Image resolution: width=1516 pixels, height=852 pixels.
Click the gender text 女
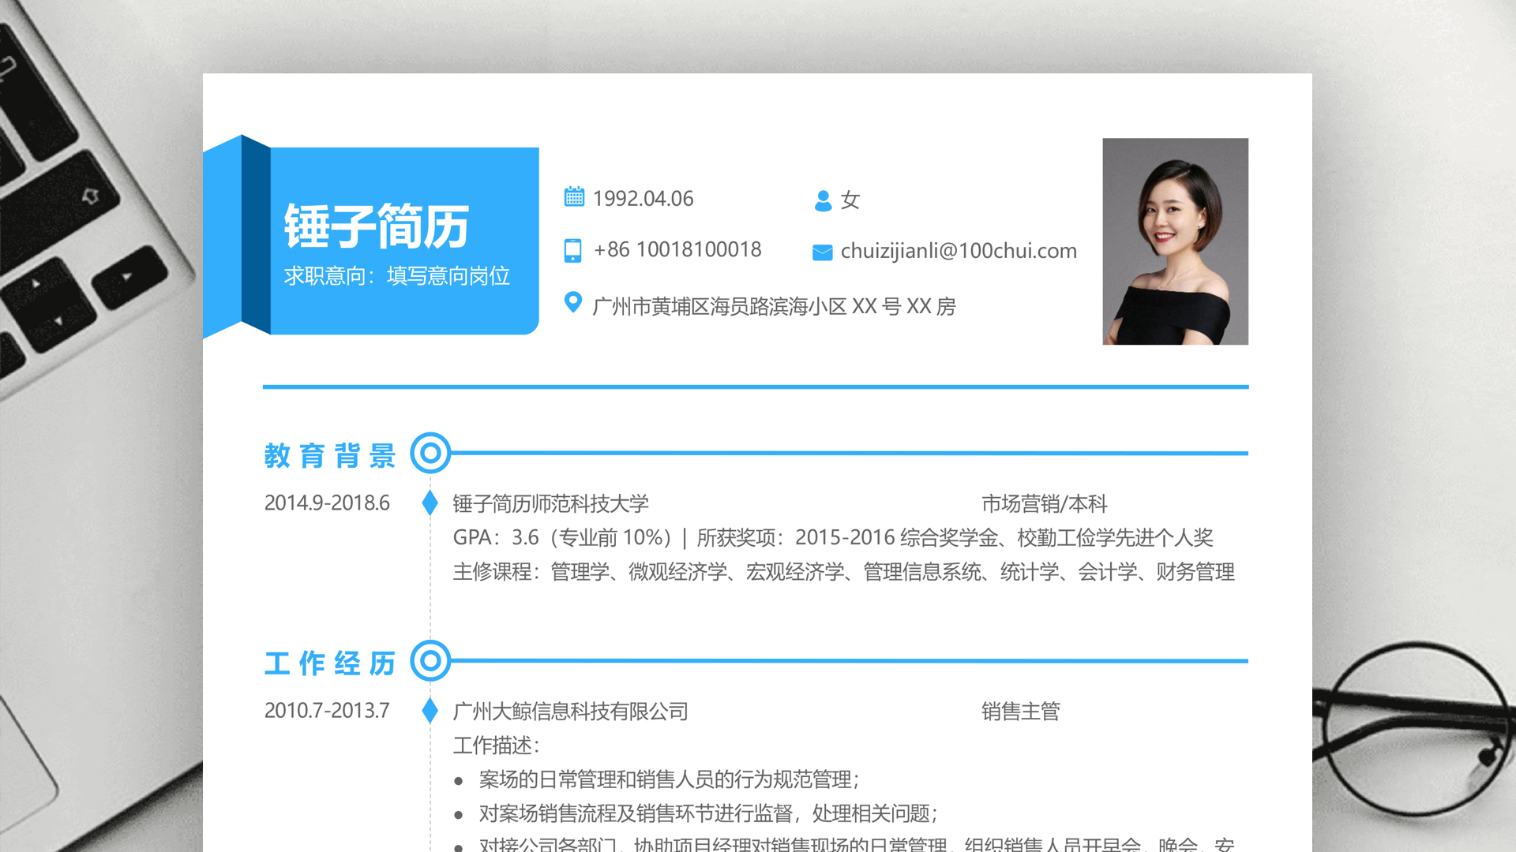[850, 200]
